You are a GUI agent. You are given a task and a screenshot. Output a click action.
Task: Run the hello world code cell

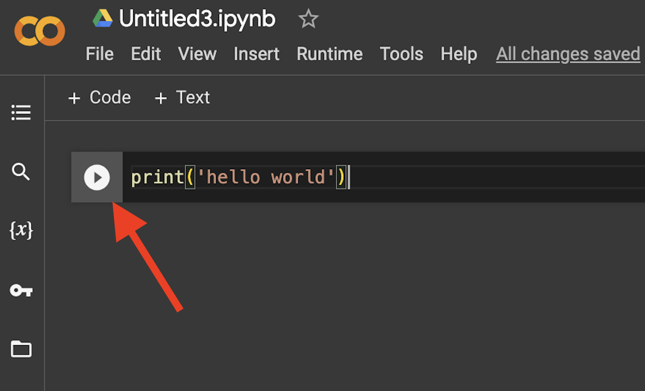[x=97, y=178]
